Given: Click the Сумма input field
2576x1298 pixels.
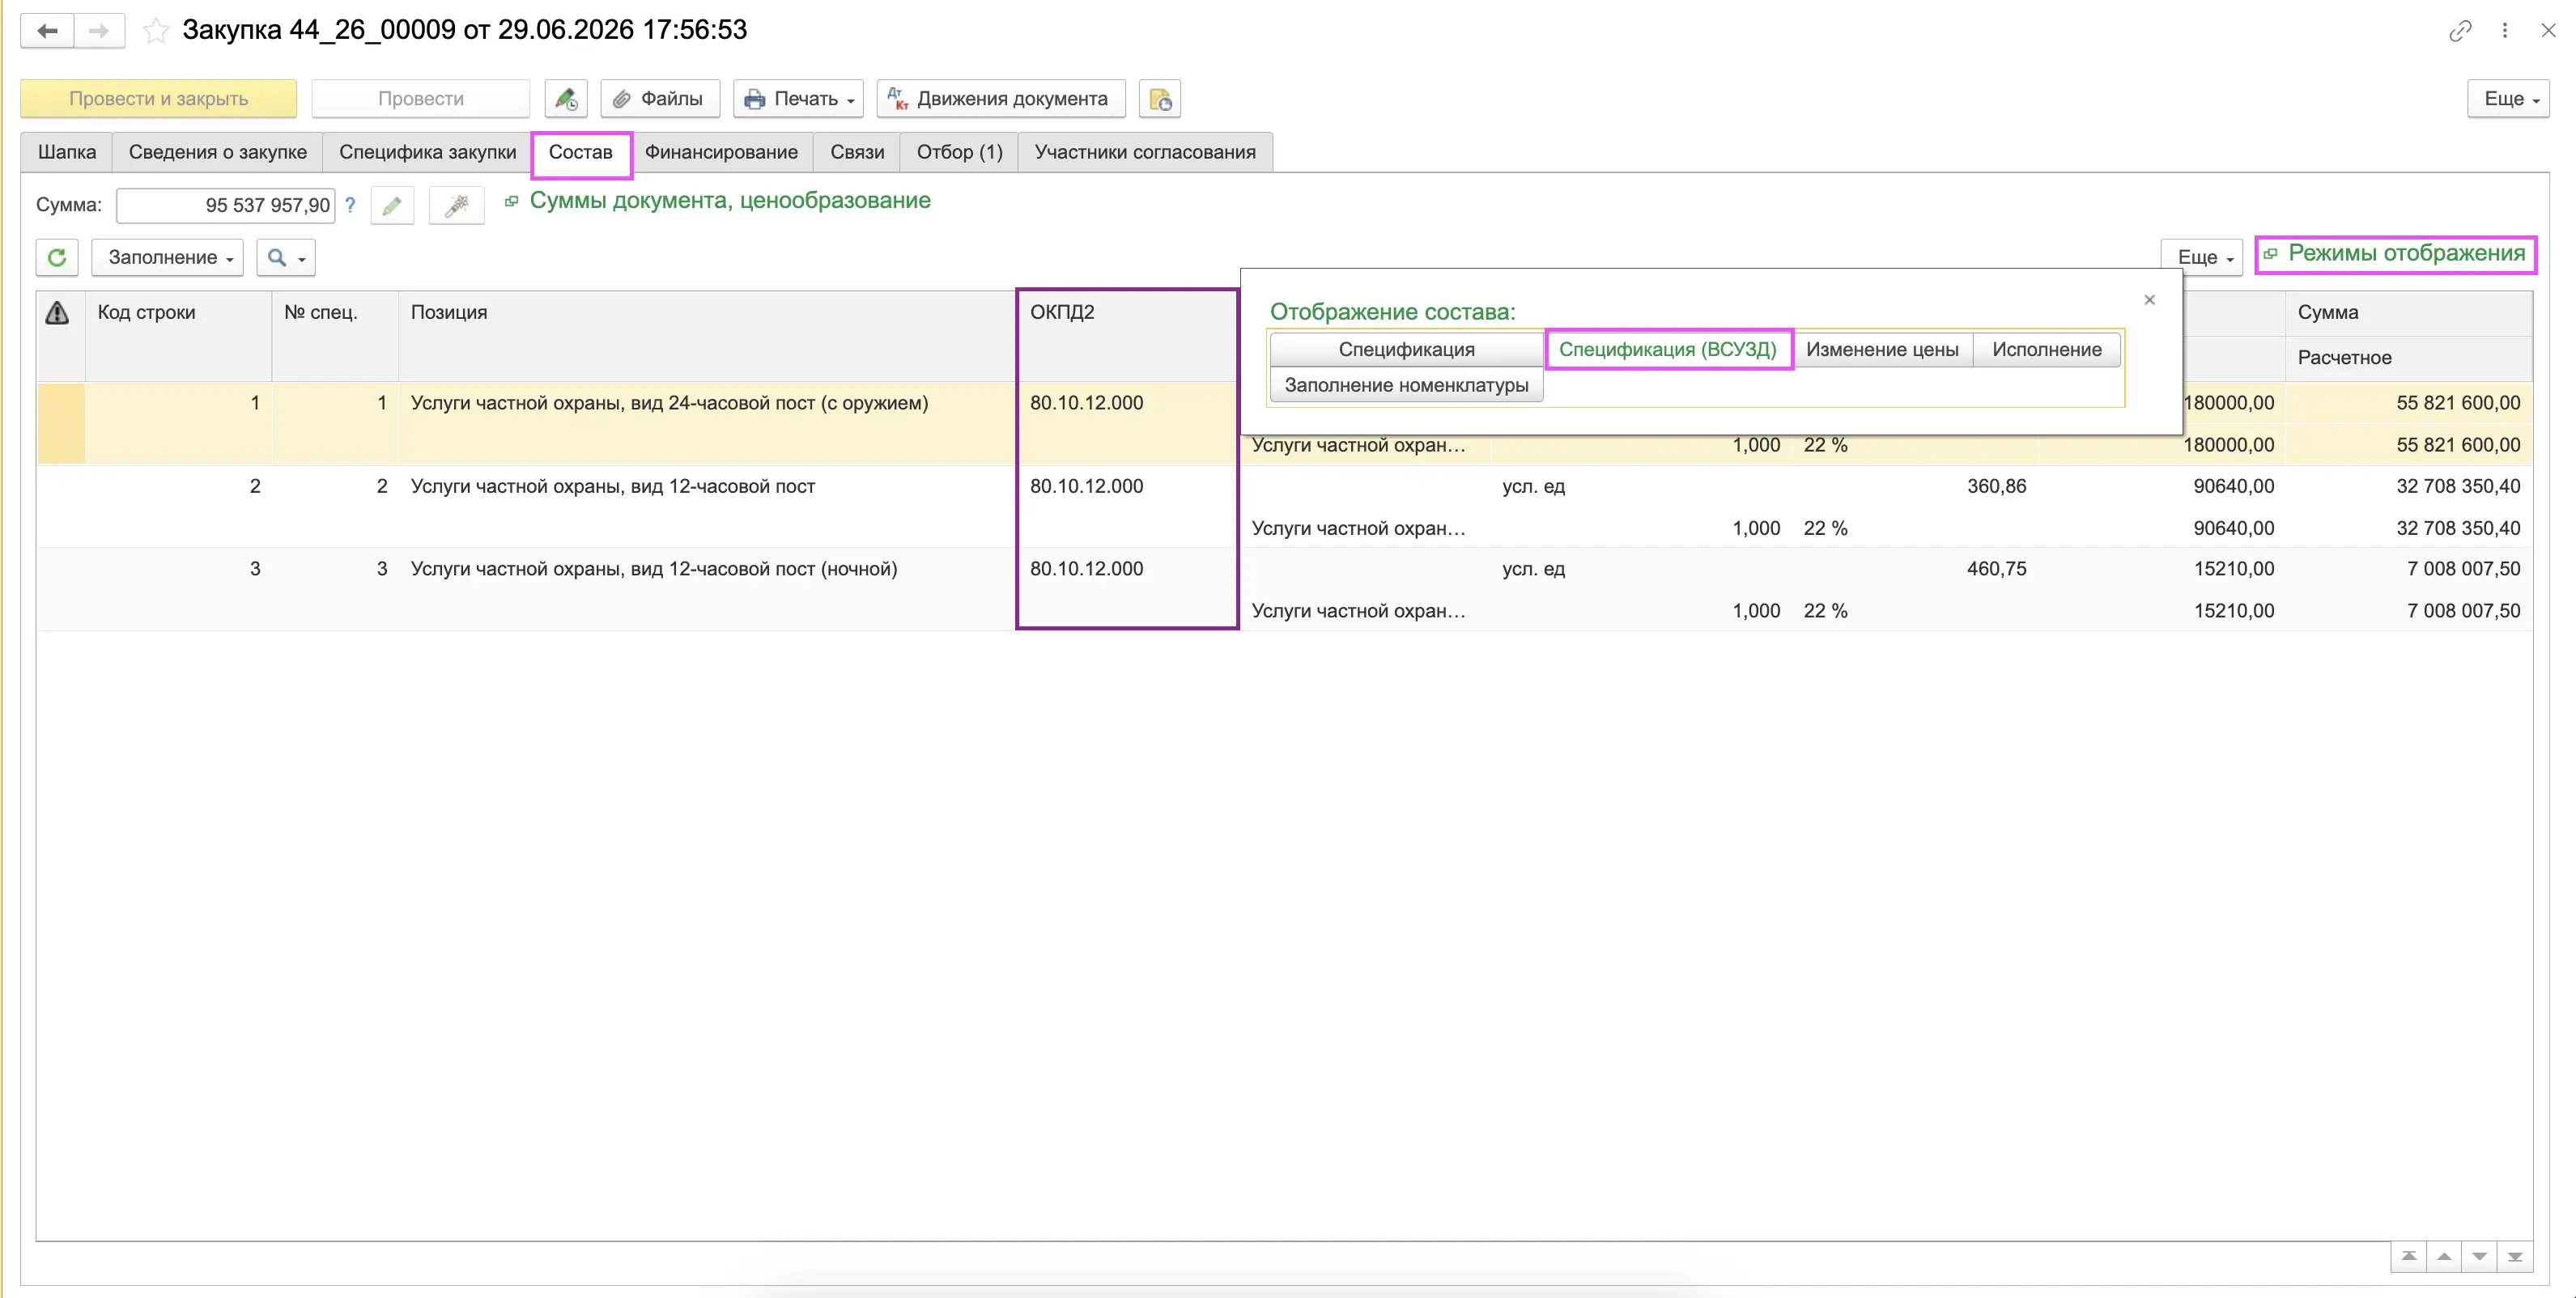Looking at the screenshot, I should click(x=226, y=206).
